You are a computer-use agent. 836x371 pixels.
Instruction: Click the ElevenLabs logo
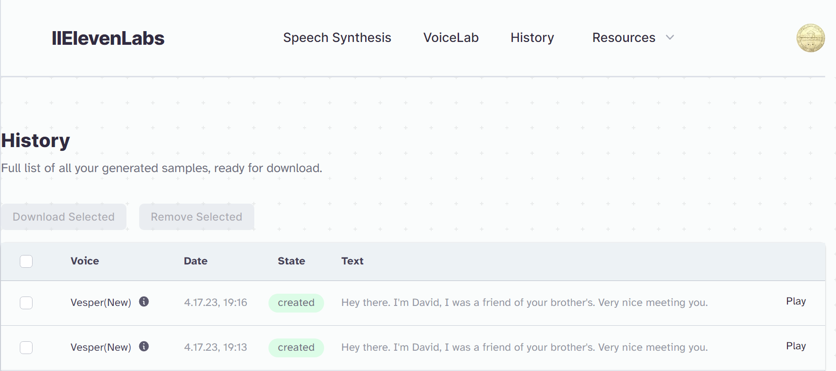(108, 38)
